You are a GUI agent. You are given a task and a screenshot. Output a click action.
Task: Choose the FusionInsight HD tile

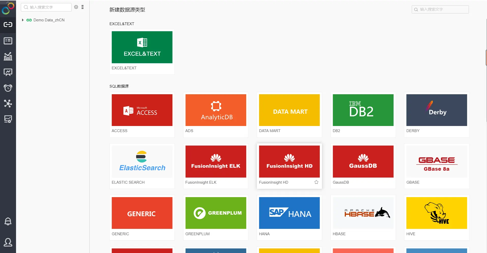289,166
